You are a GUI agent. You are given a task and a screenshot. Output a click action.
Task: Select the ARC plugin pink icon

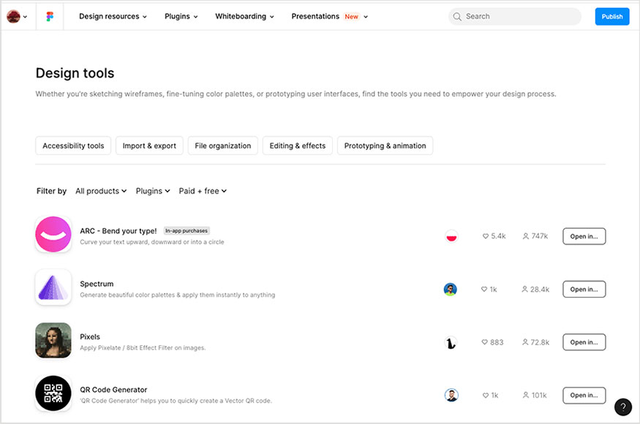[53, 234]
